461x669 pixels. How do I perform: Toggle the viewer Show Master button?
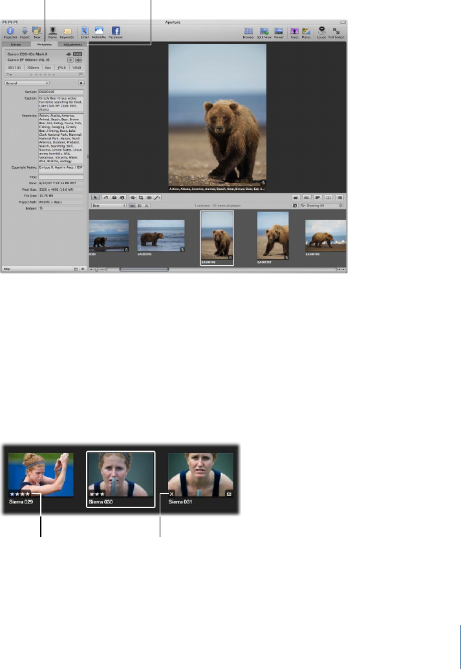coord(296,198)
